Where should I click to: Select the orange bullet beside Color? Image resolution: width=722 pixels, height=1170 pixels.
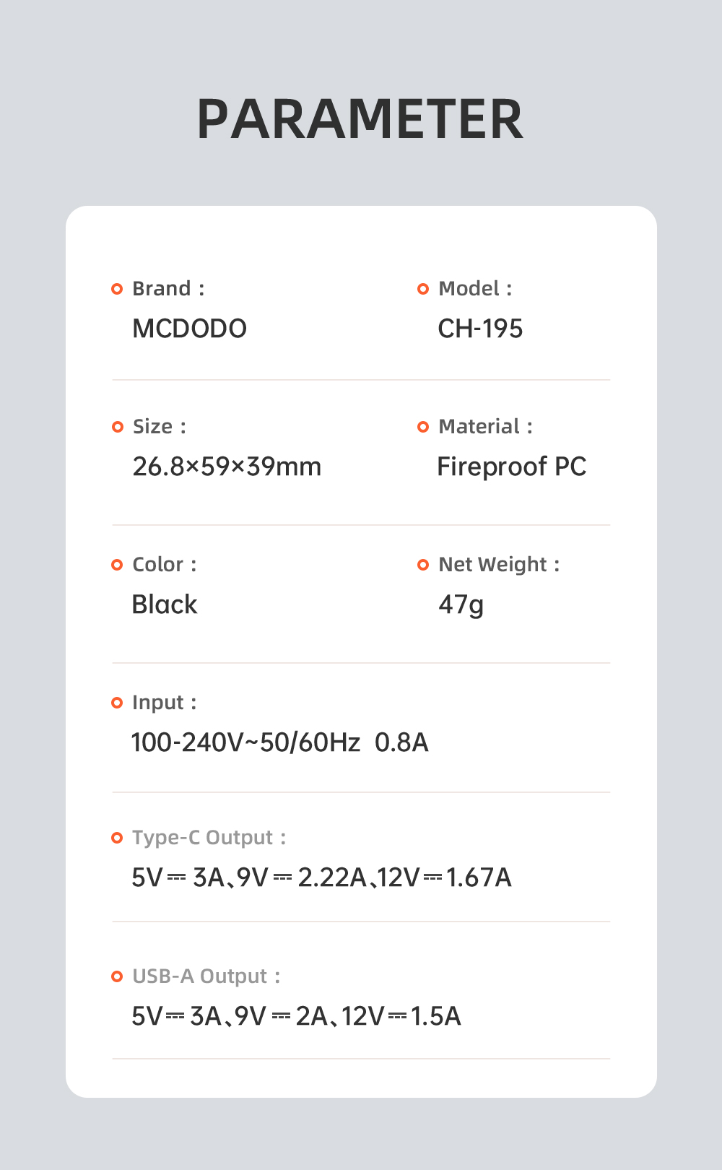click(117, 565)
